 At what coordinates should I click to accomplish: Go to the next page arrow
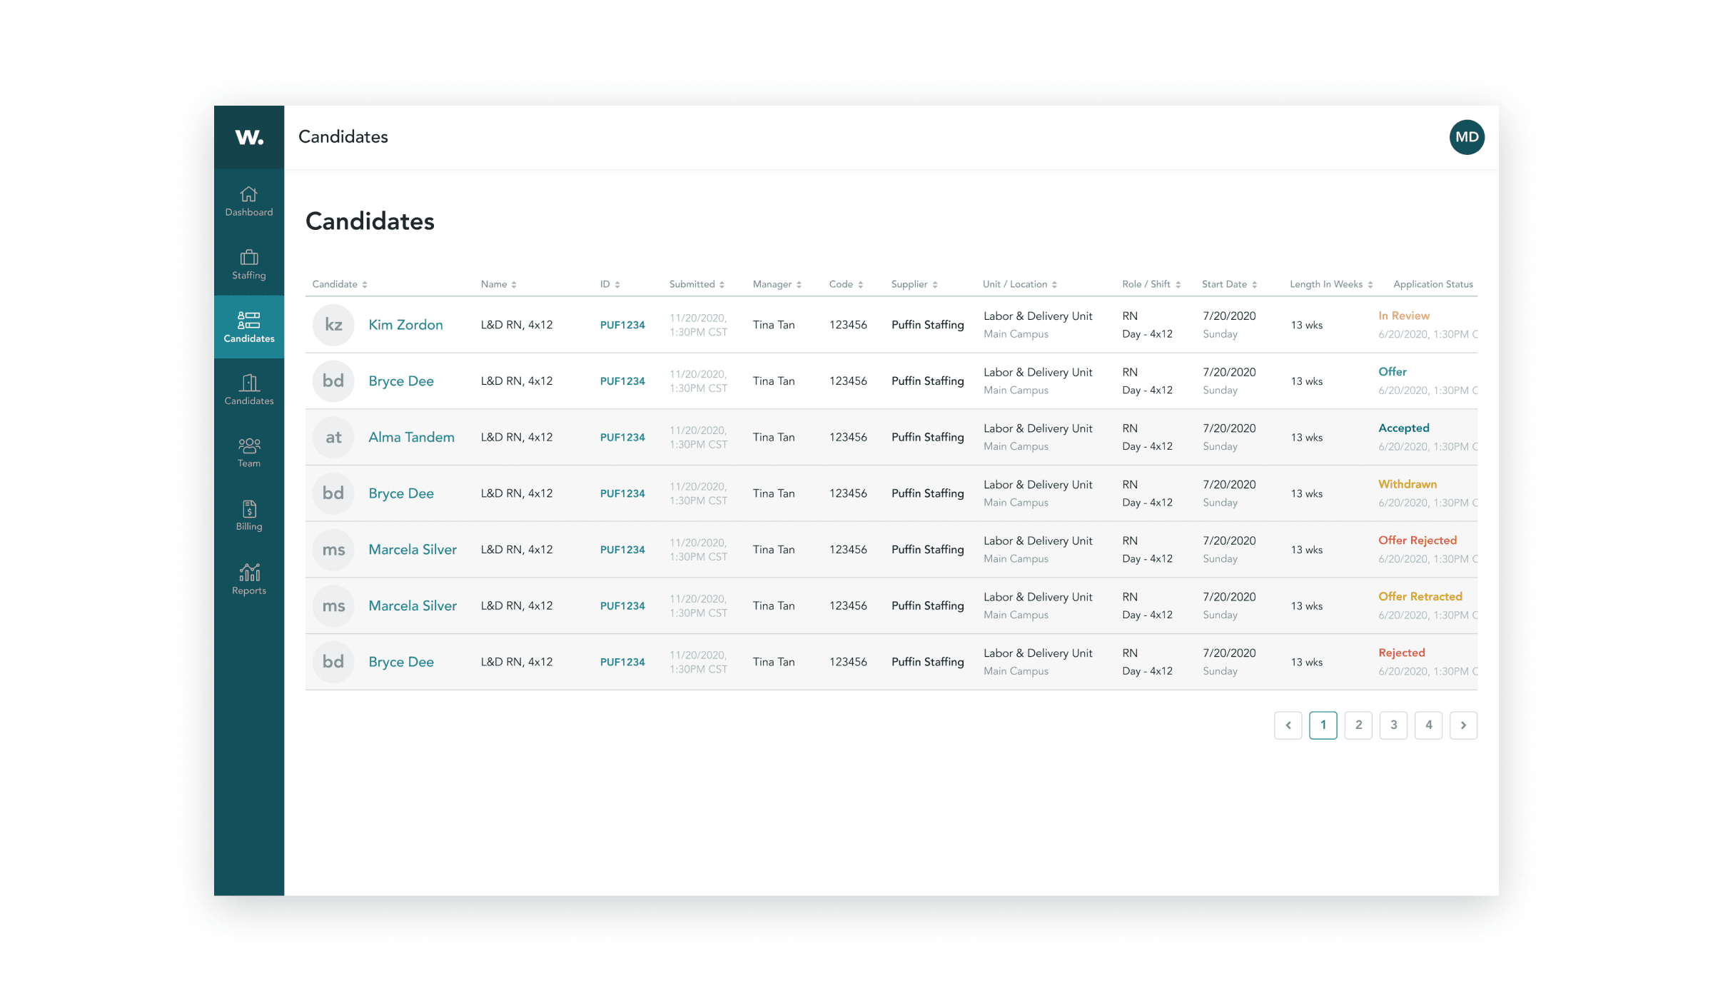1463,725
